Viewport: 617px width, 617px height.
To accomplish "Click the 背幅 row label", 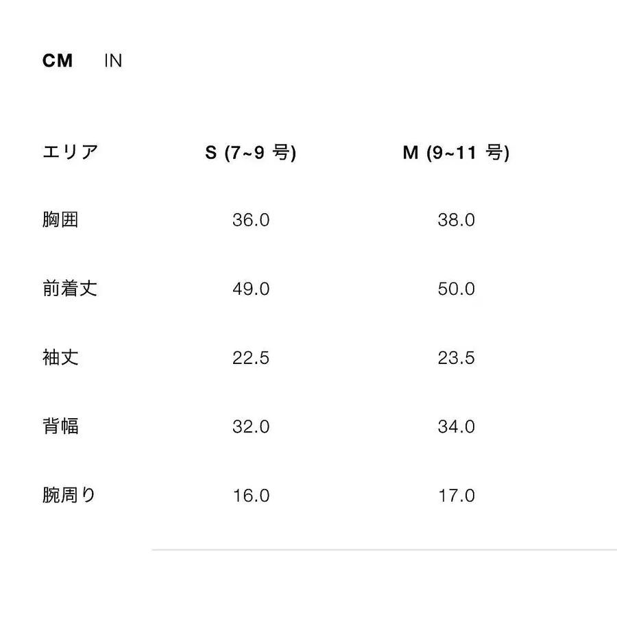I will 60,426.
